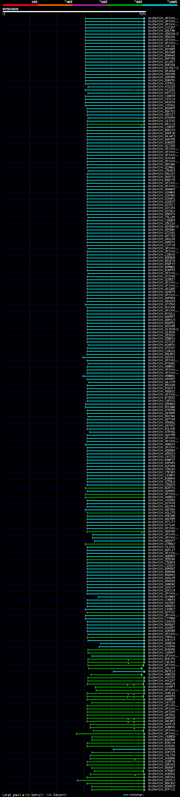Select the UniRef100_B2ATY1 label
Image resolution: width=180 pixels, height=797 pixels.
161,488
